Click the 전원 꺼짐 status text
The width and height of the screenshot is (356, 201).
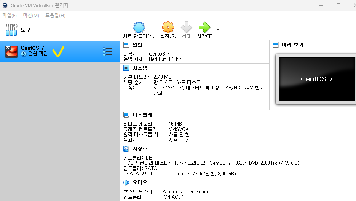pyautogui.click(x=38, y=54)
